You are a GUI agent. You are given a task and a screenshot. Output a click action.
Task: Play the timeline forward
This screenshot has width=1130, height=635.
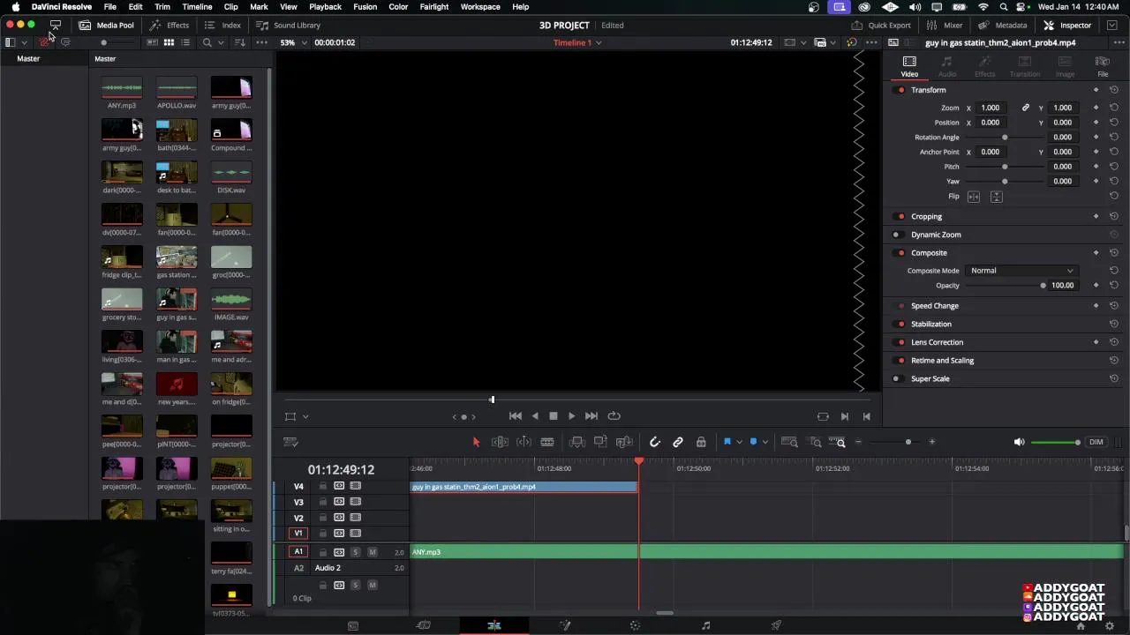click(x=571, y=416)
